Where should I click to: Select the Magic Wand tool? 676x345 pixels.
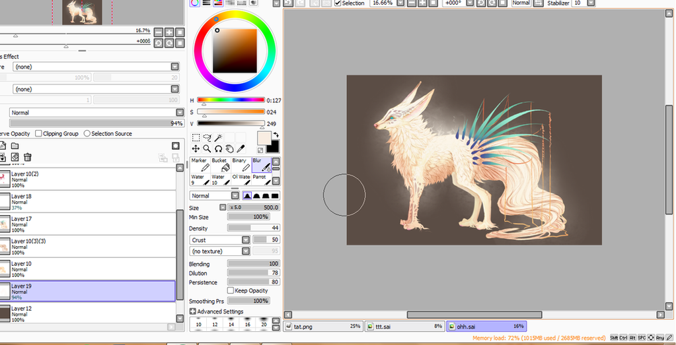[x=218, y=138]
